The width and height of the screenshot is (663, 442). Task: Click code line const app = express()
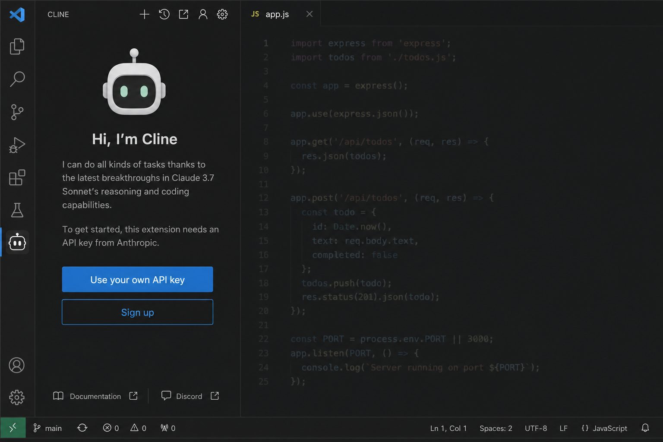[349, 85]
